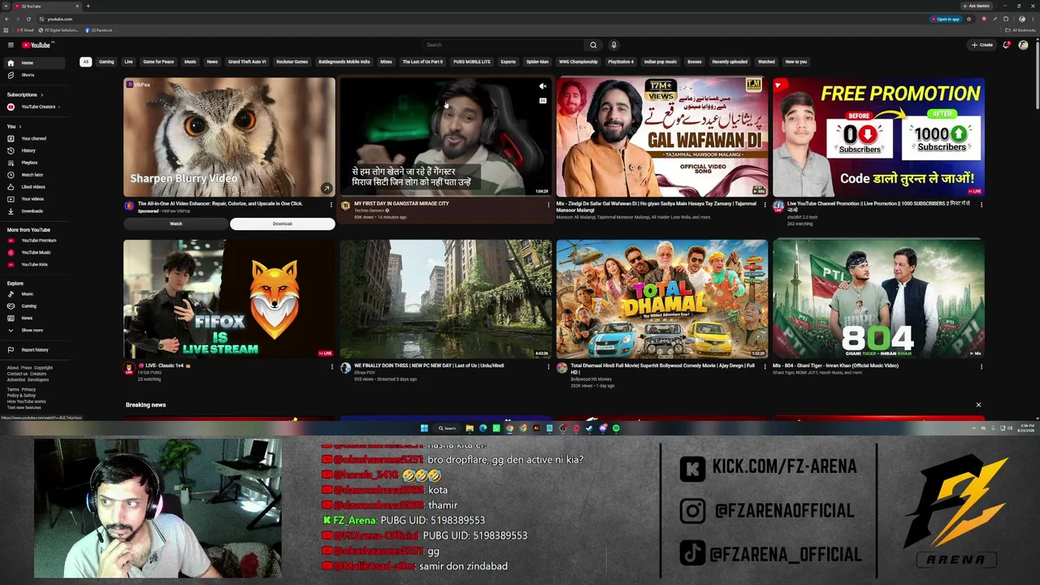This screenshot has width=1040, height=585.
Task: Click the Ask Gemini button
Action: [976, 6]
